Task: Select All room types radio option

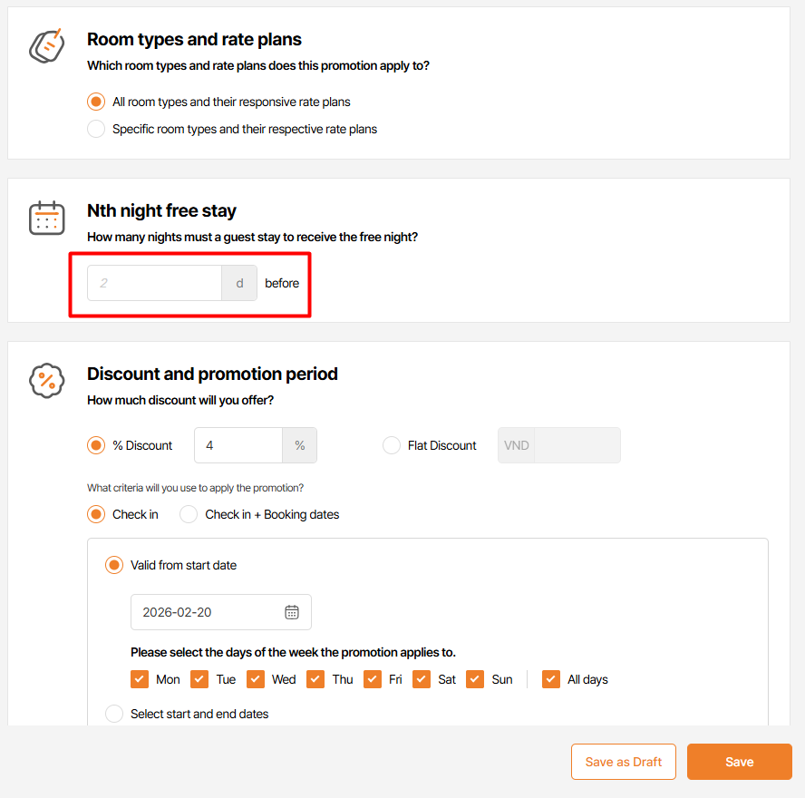Action: [96, 102]
